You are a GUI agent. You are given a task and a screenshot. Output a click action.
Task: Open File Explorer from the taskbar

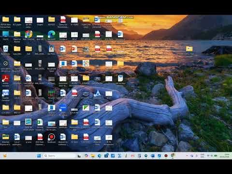coord(93,156)
